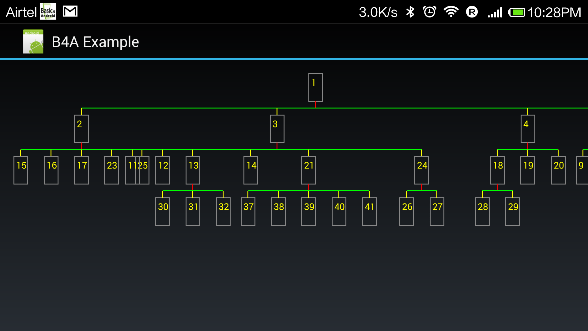Tap the alarm clock status icon

[429, 12]
